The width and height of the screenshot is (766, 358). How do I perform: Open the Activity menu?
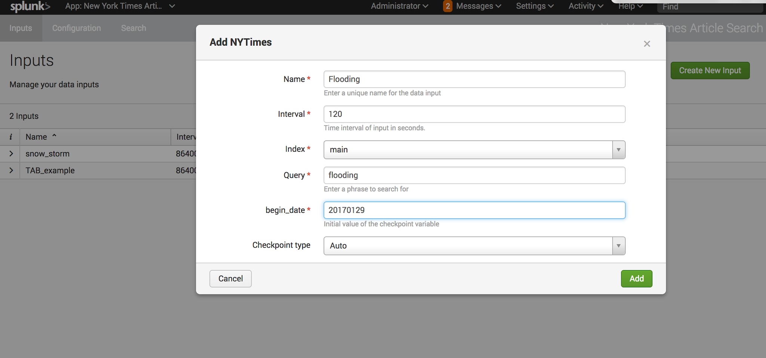tap(586, 6)
